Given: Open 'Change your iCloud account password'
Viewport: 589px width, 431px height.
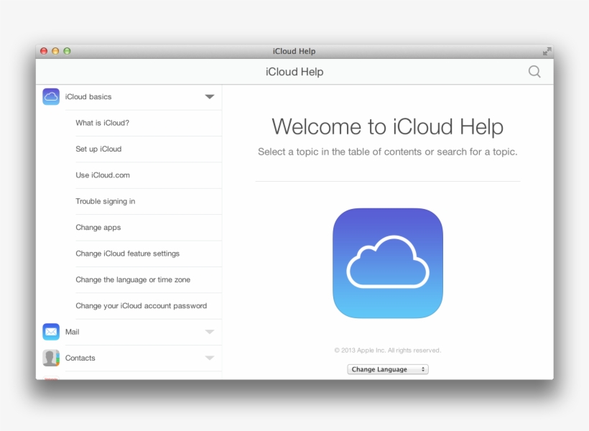Looking at the screenshot, I should (149, 305).
